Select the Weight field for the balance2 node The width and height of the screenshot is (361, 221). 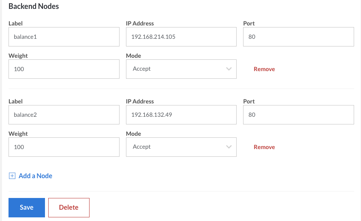(x=64, y=147)
